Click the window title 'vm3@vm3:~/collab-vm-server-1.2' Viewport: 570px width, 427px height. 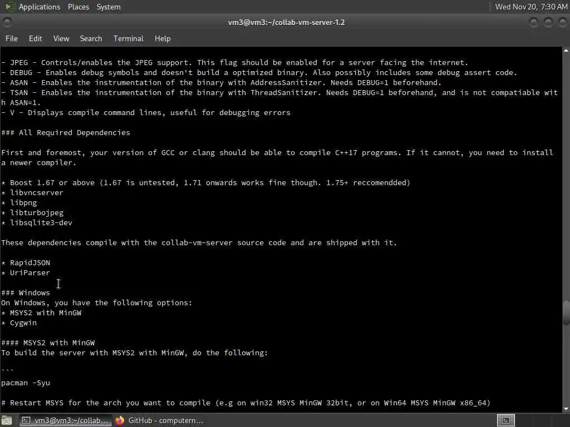pyautogui.click(x=287, y=22)
